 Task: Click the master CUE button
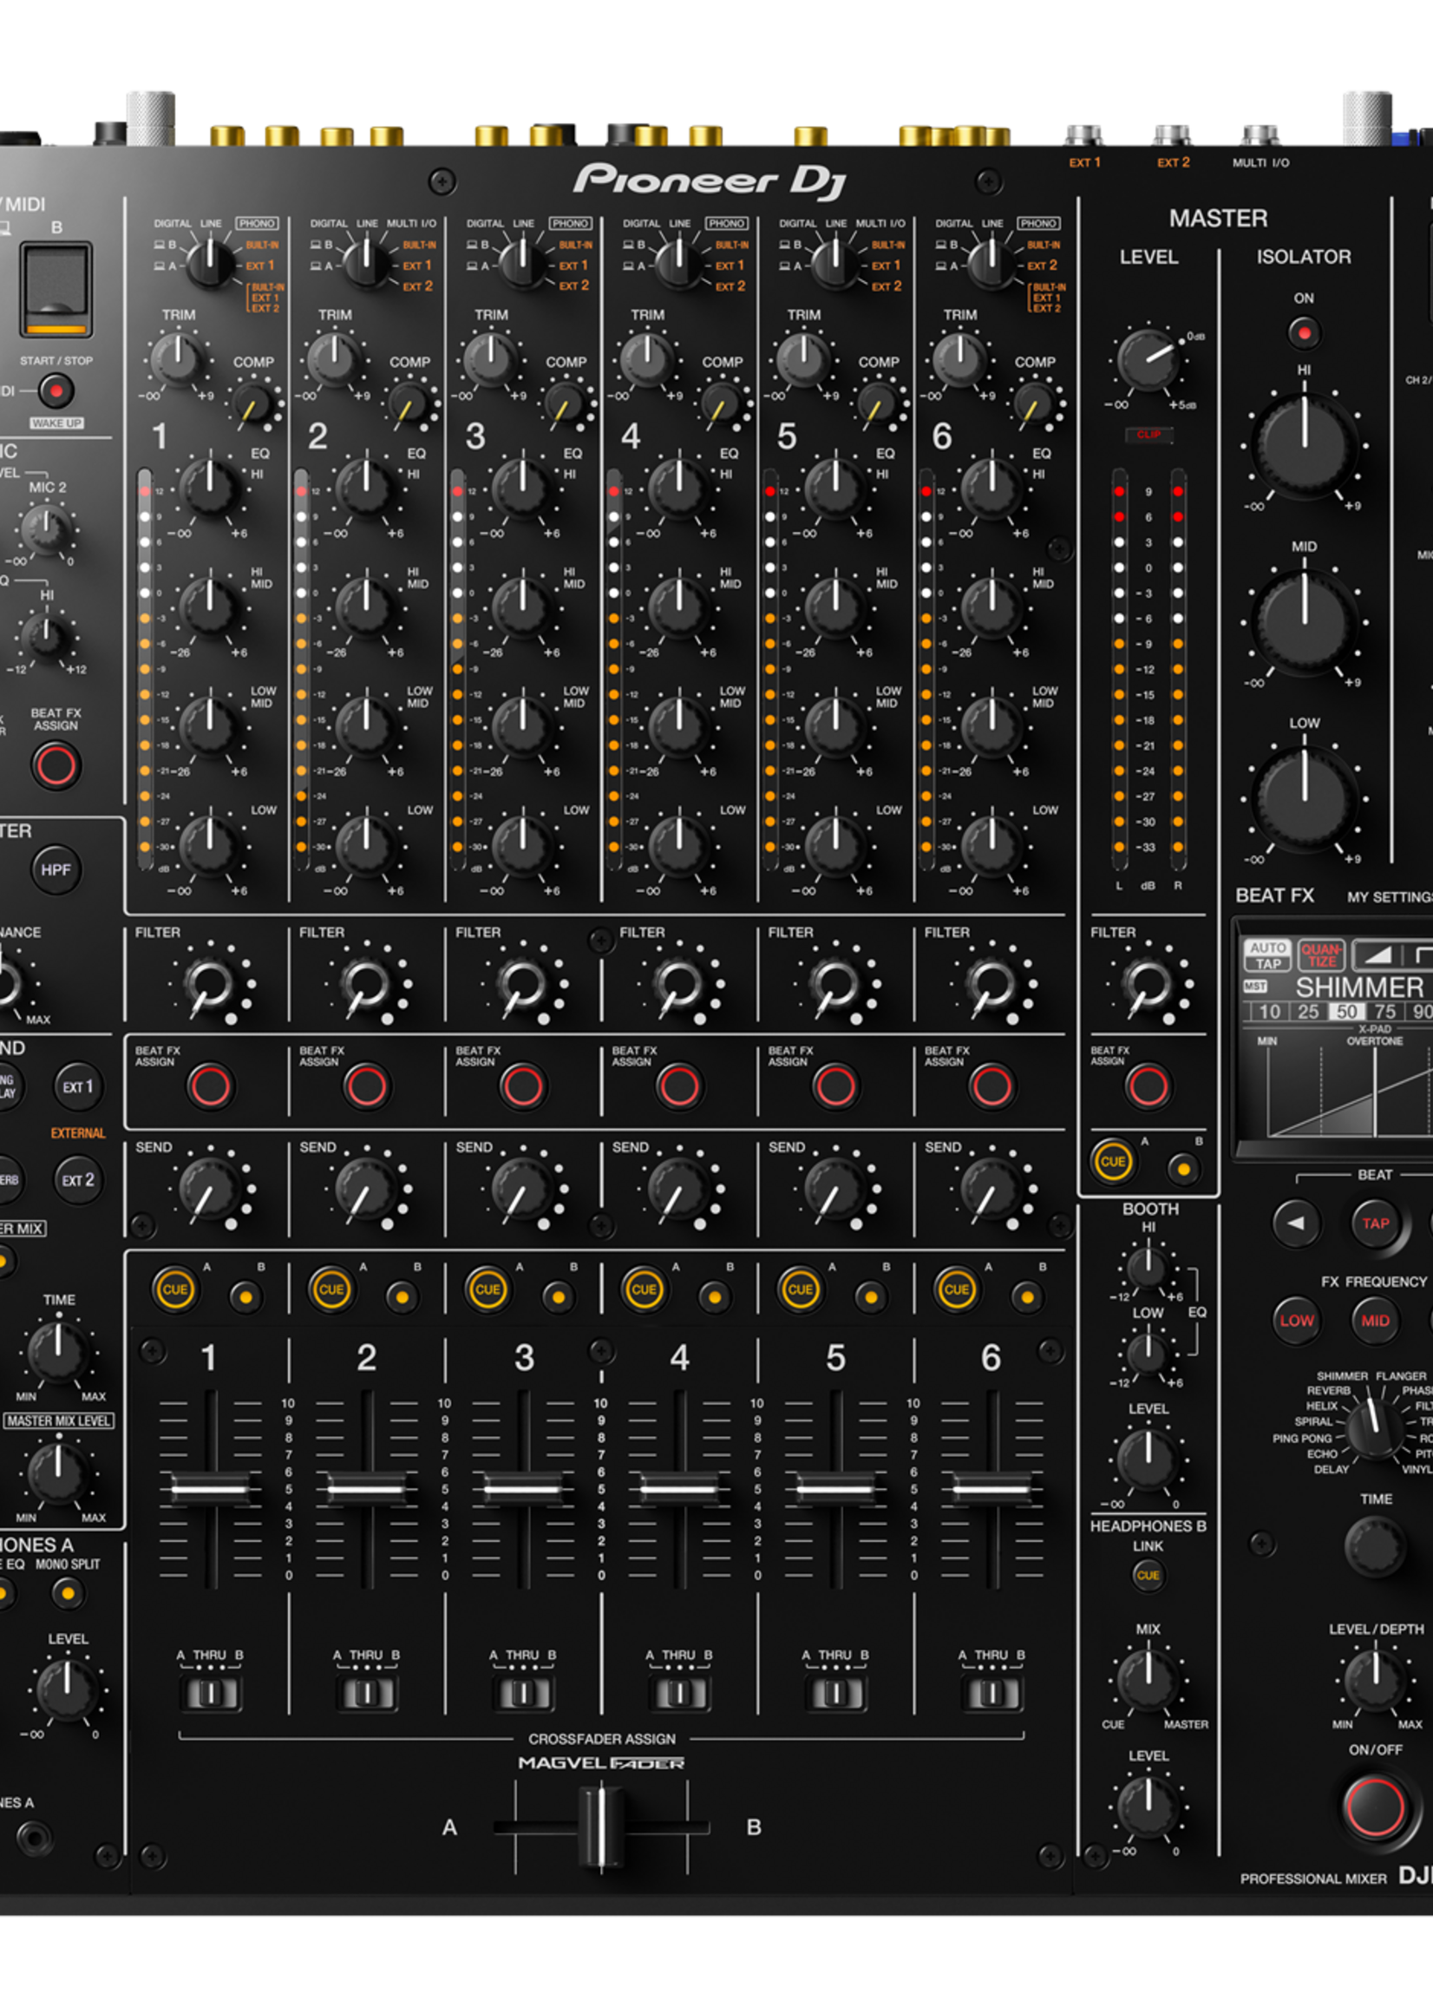tap(1113, 1162)
